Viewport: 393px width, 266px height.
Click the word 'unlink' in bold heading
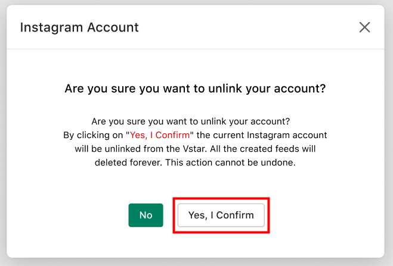225,88
